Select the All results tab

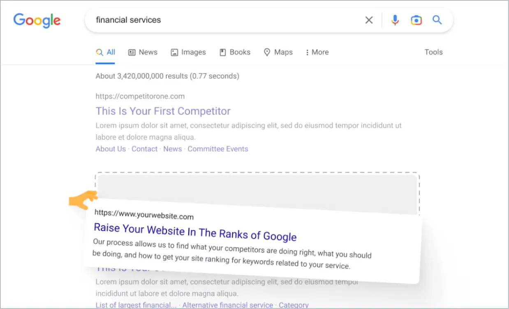point(105,52)
